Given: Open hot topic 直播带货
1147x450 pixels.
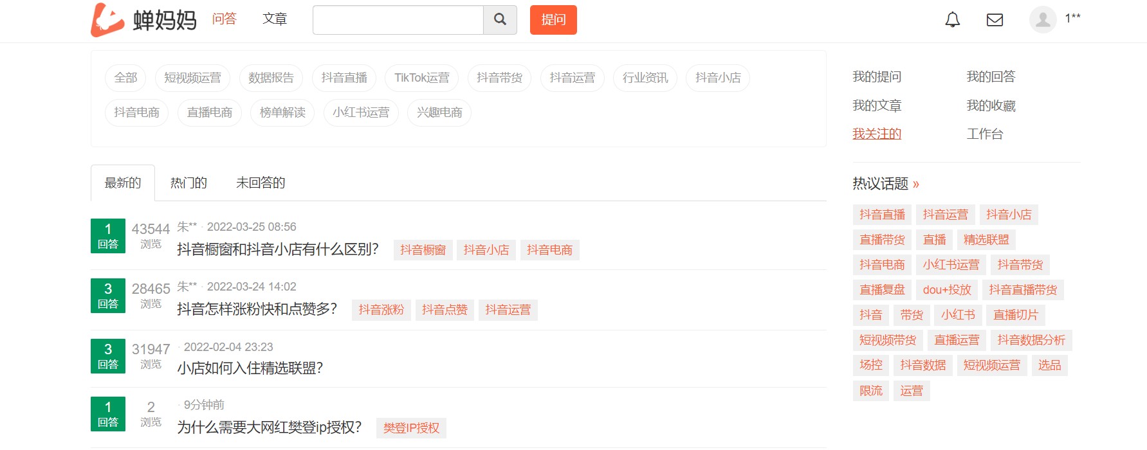Looking at the screenshot, I should 882,240.
